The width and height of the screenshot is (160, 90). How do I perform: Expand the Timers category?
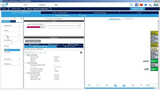point(12,35)
